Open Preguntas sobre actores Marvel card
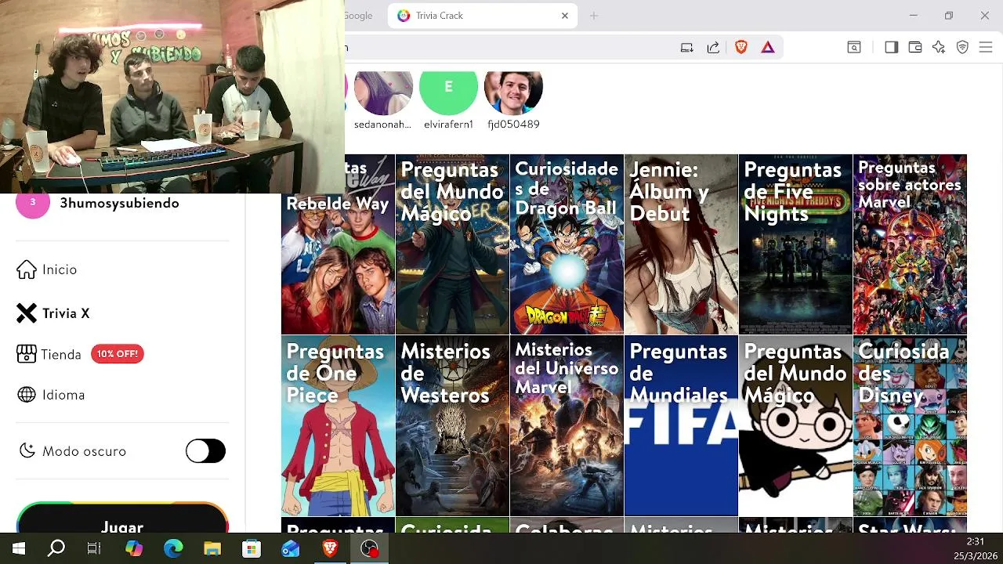 (x=910, y=244)
